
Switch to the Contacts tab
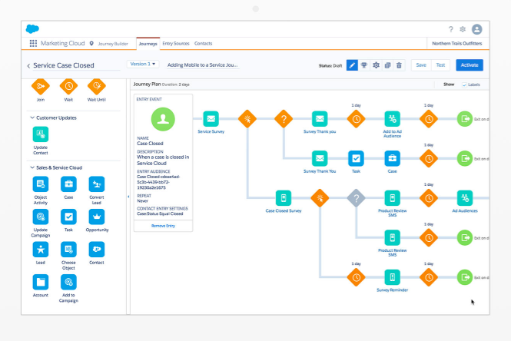tap(203, 43)
